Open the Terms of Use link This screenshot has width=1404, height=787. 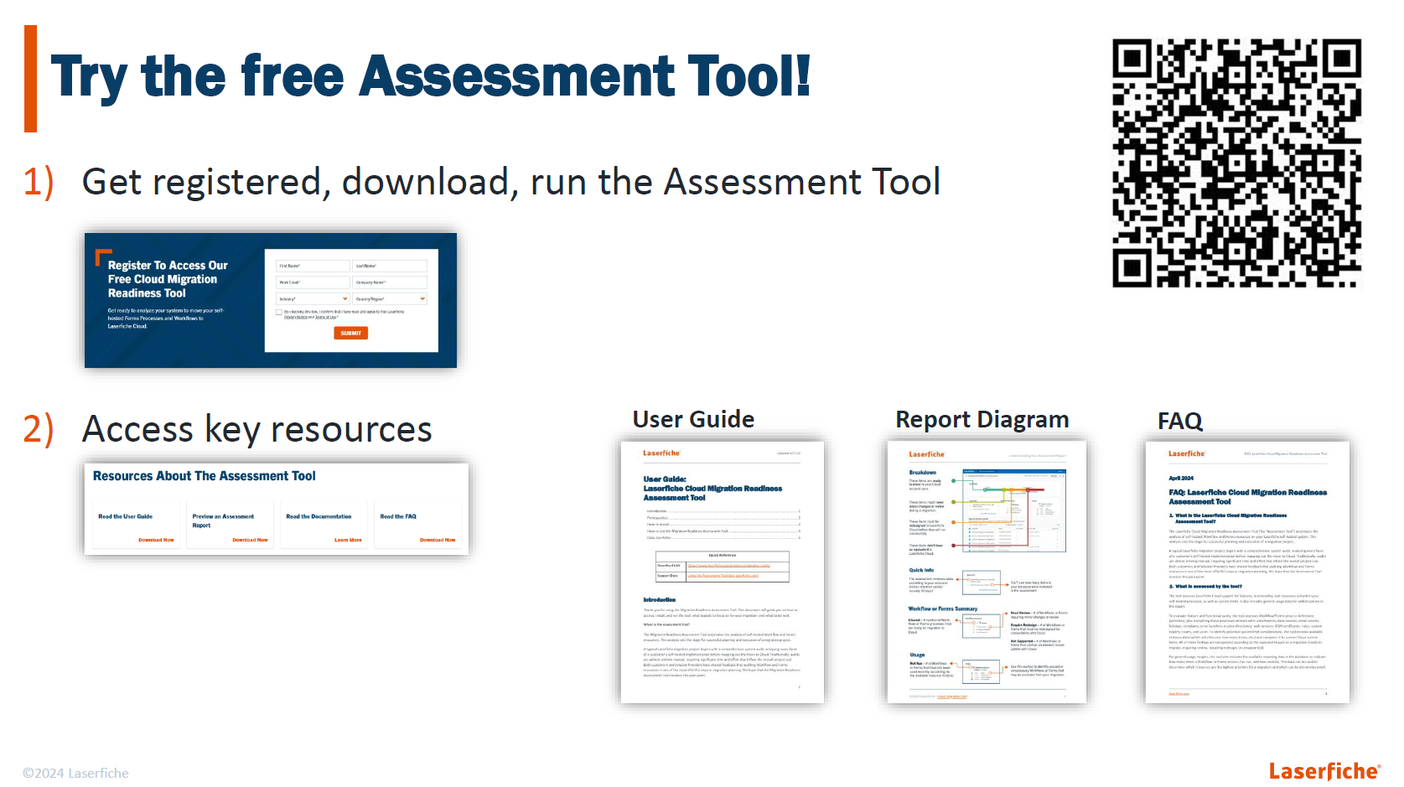point(325,317)
